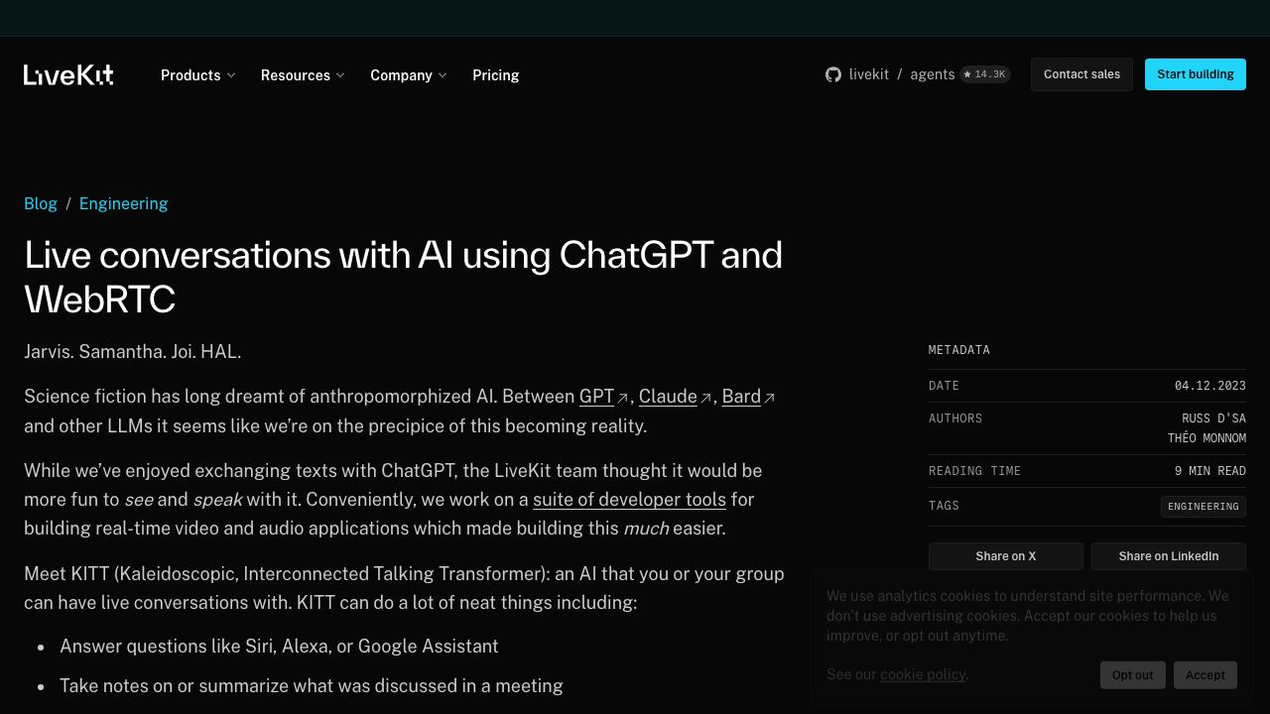The image size is (1270, 714).
Task: Click the date value 04.12.2023
Action: click(x=1210, y=386)
